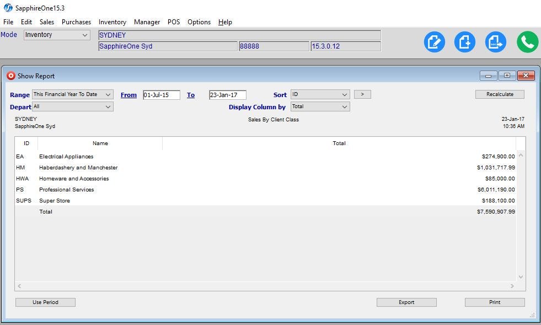Click the green phone call icon

tap(528, 42)
